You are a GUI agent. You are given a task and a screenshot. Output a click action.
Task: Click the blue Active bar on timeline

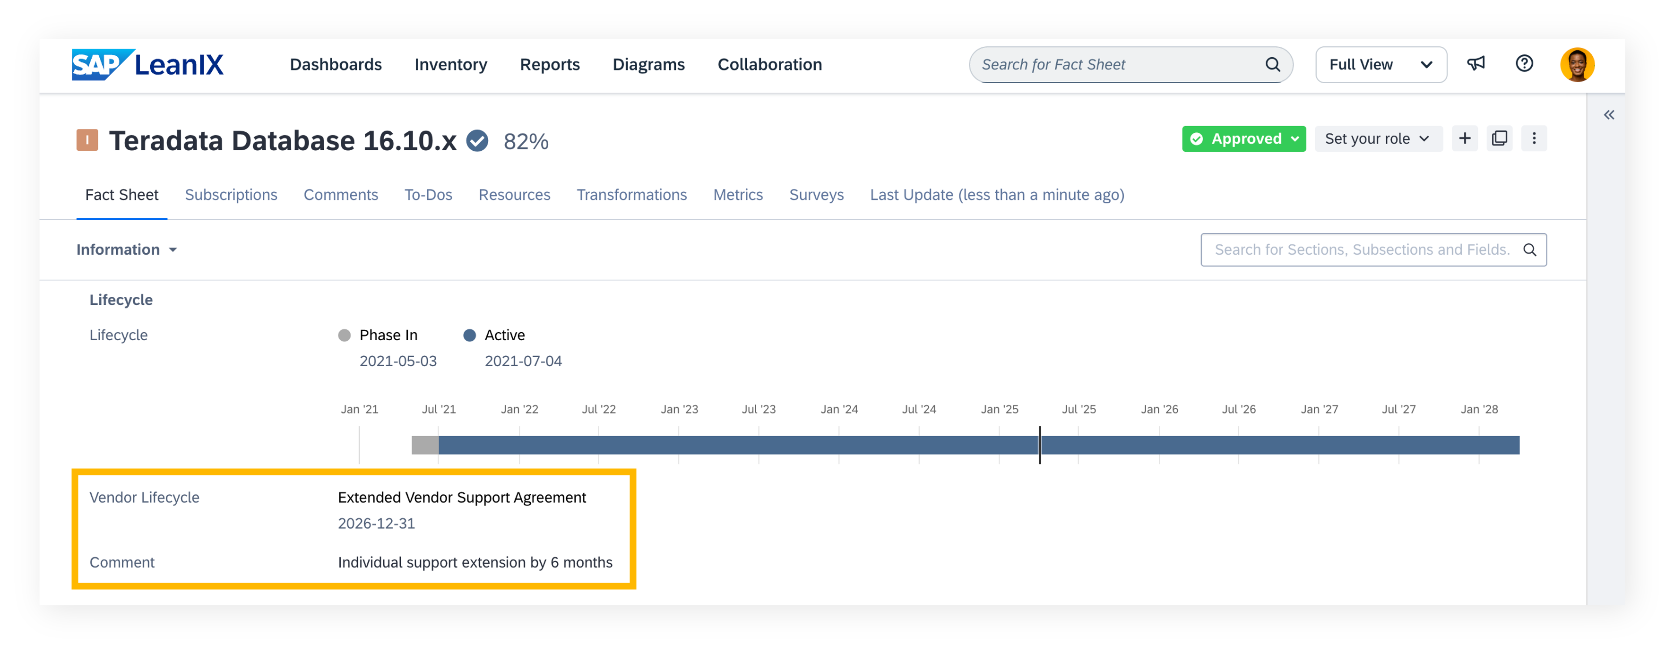[979, 445]
